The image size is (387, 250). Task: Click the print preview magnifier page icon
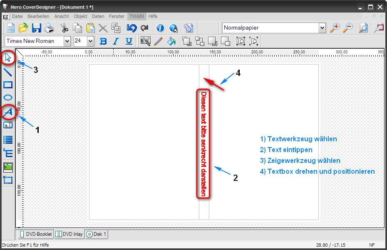coord(363,28)
